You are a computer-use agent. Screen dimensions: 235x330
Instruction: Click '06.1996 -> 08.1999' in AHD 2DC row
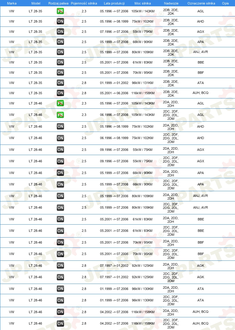(x=114, y=138)
